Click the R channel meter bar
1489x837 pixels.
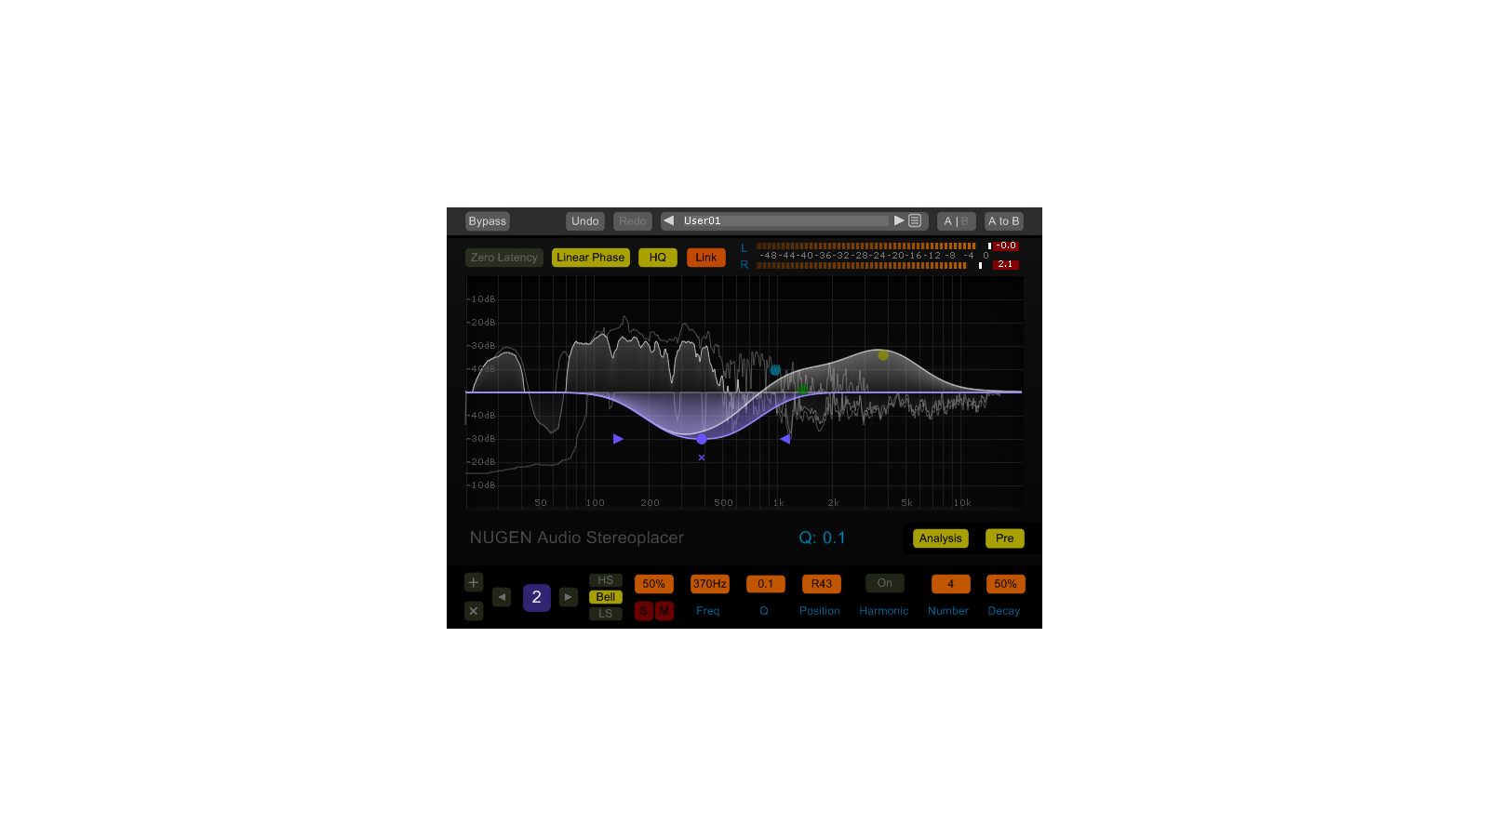pos(862,265)
